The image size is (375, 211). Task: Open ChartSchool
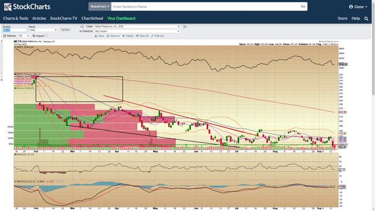(x=92, y=18)
